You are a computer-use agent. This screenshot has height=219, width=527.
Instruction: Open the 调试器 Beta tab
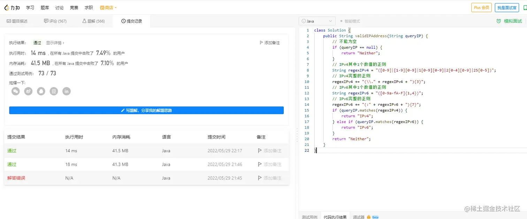tap(366, 217)
